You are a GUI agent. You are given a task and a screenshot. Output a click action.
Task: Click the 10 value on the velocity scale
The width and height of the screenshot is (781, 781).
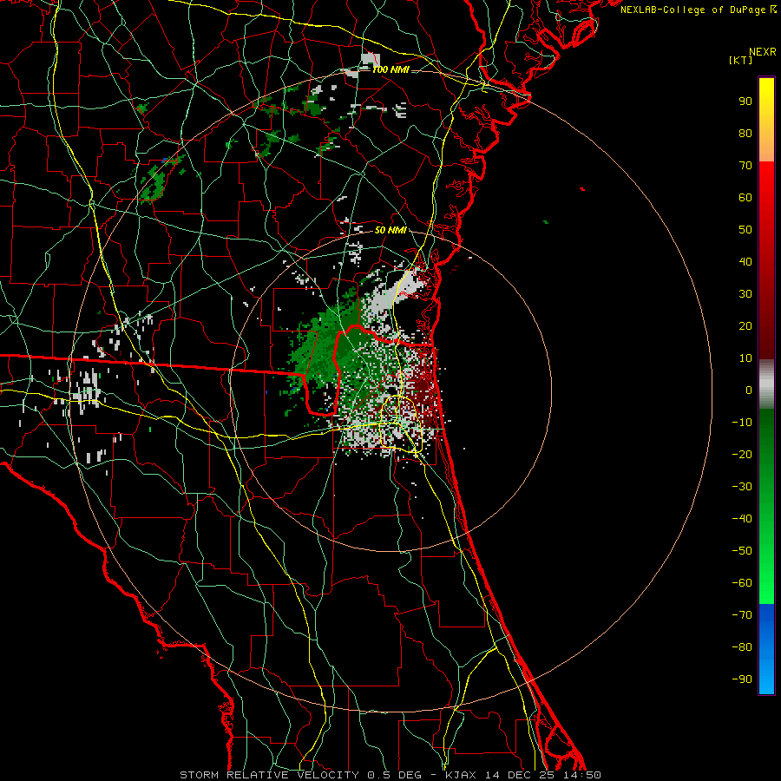point(745,358)
